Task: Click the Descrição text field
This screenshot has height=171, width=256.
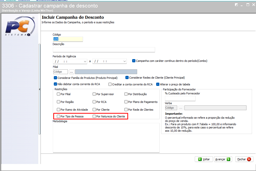Action: 104,50
